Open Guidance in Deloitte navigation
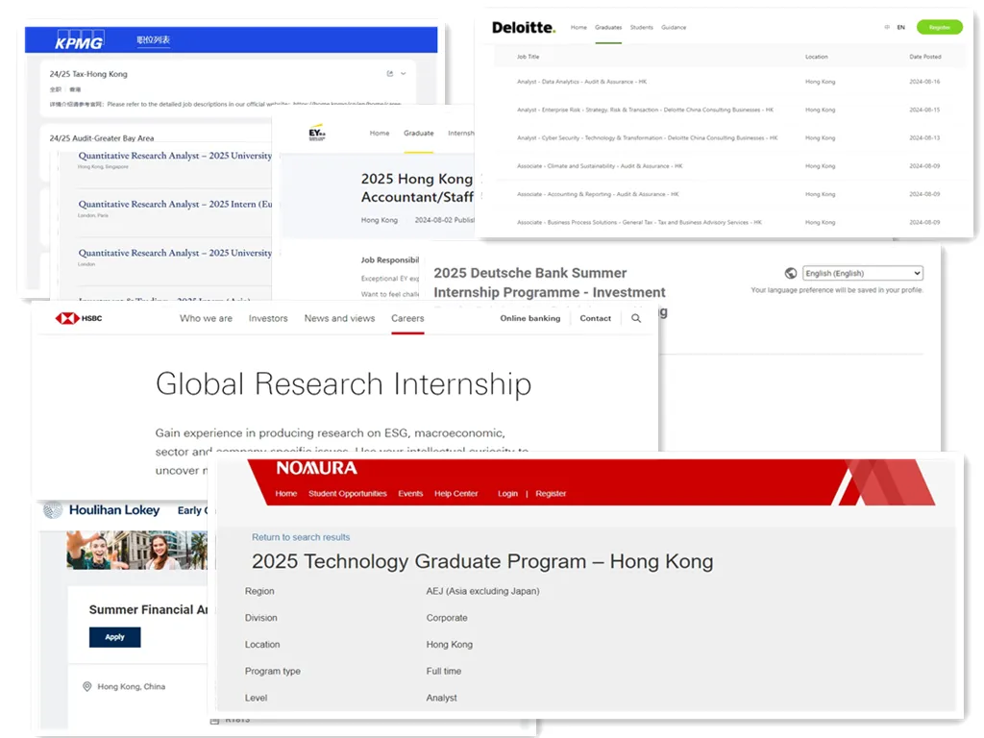Screen dimensions: 984x738 click(x=674, y=28)
